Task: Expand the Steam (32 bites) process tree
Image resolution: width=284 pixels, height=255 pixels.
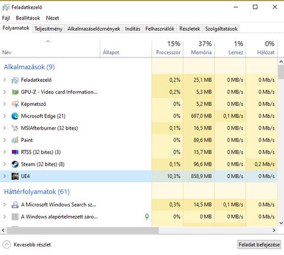Action: point(5,164)
